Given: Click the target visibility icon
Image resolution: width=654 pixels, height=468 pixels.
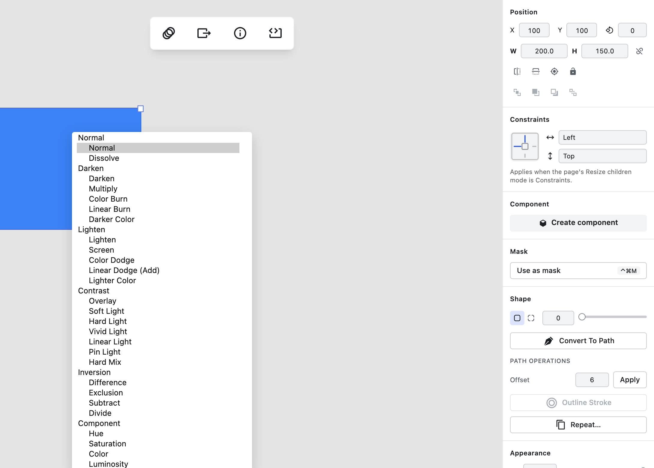Looking at the screenshot, I should [554, 71].
